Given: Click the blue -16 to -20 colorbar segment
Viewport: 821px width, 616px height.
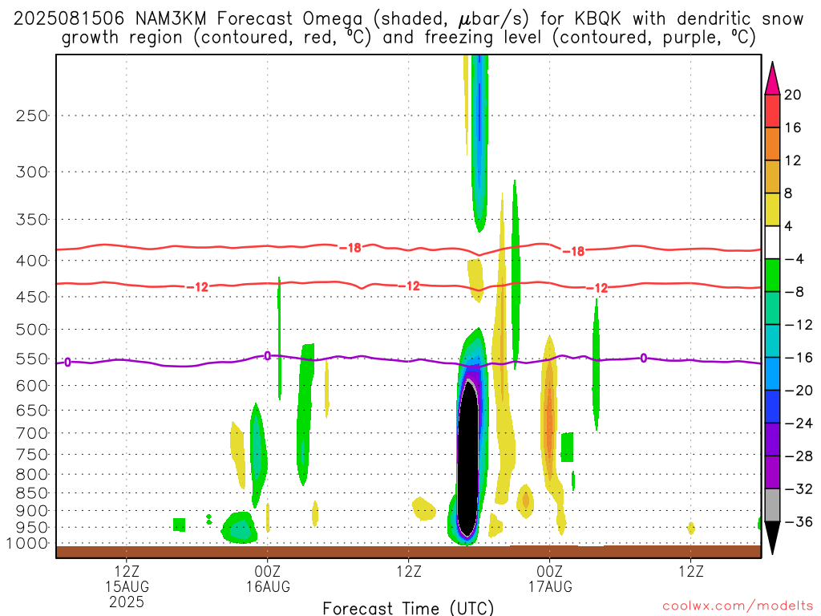Looking at the screenshot, I should click(x=772, y=374).
